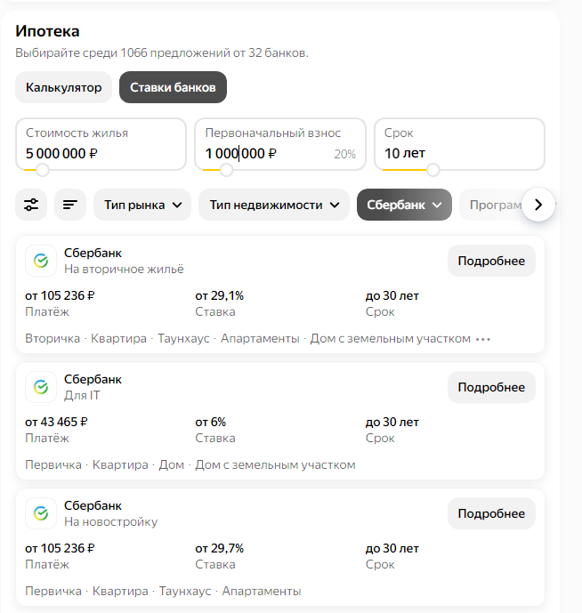Viewport: 582px width, 613px height.
Task: Click the 1 000 000 ₽ down payment field
Action: (x=280, y=145)
